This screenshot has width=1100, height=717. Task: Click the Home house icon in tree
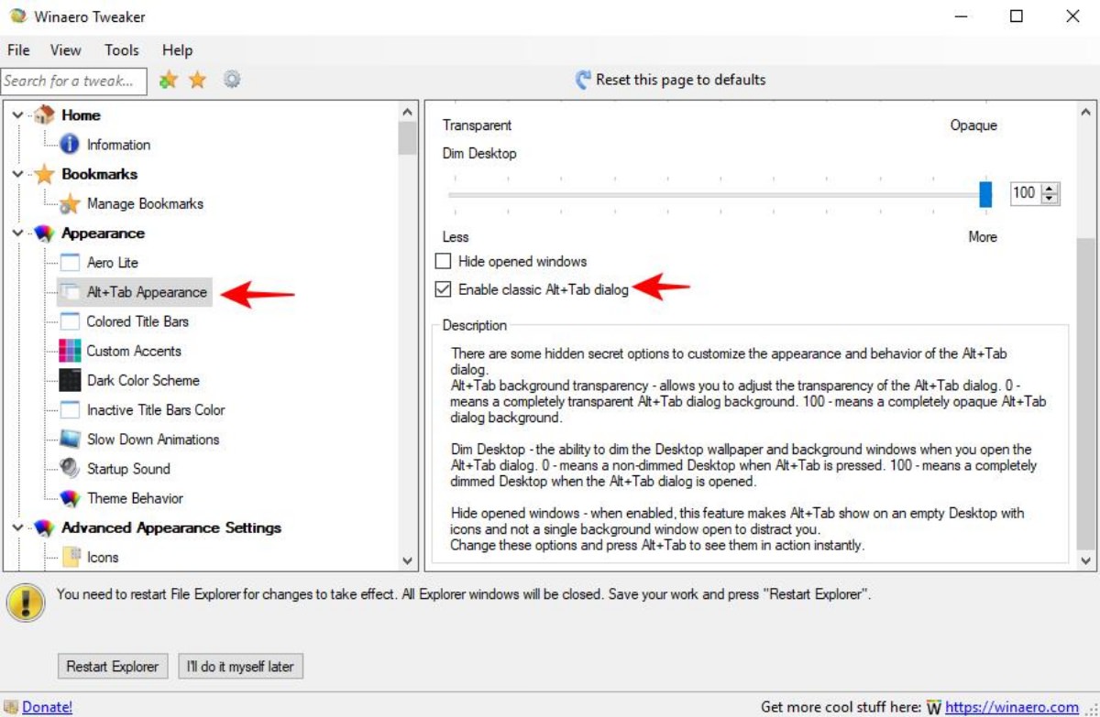[44, 115]
